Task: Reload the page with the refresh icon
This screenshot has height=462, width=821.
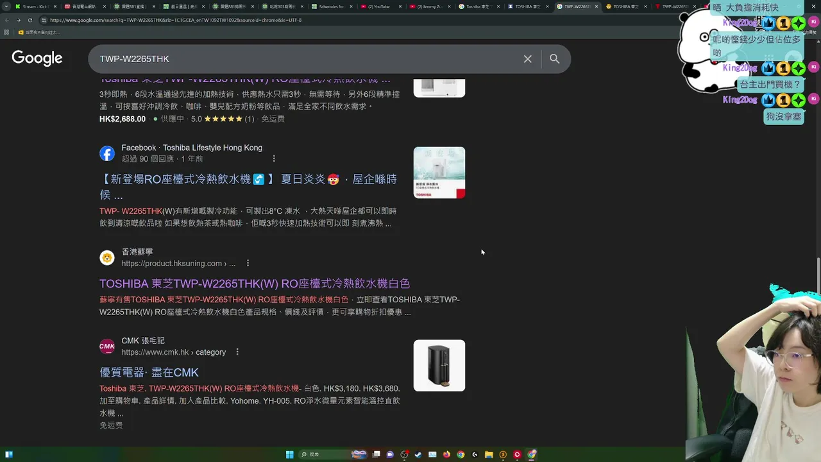Action: tap(30, 20)
